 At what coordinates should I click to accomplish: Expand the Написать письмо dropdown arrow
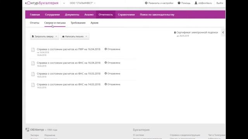86,36
